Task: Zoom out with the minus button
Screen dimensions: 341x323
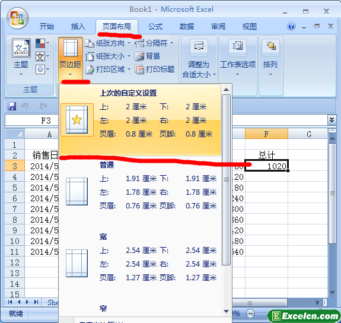Action: [250, 313]
